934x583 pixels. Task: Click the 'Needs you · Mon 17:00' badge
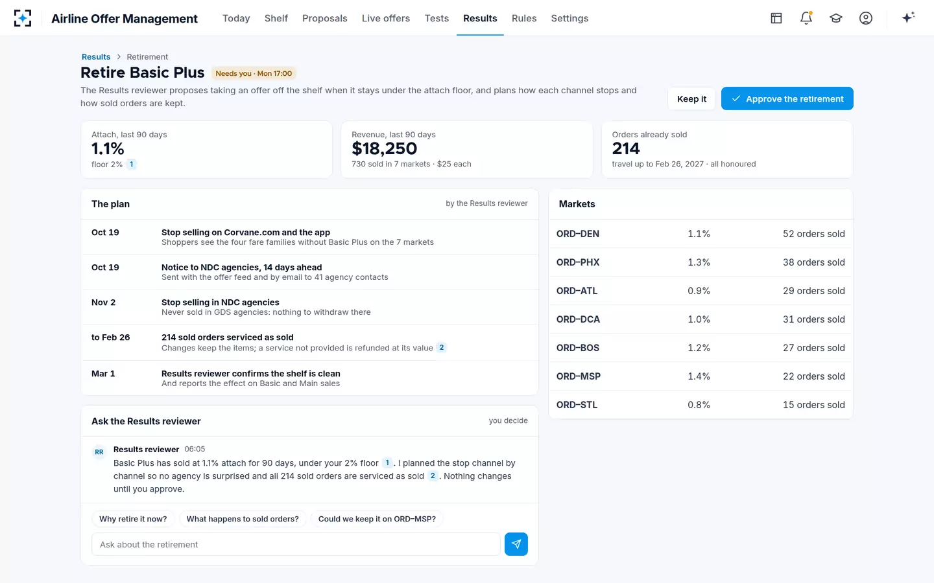(254, 73)
